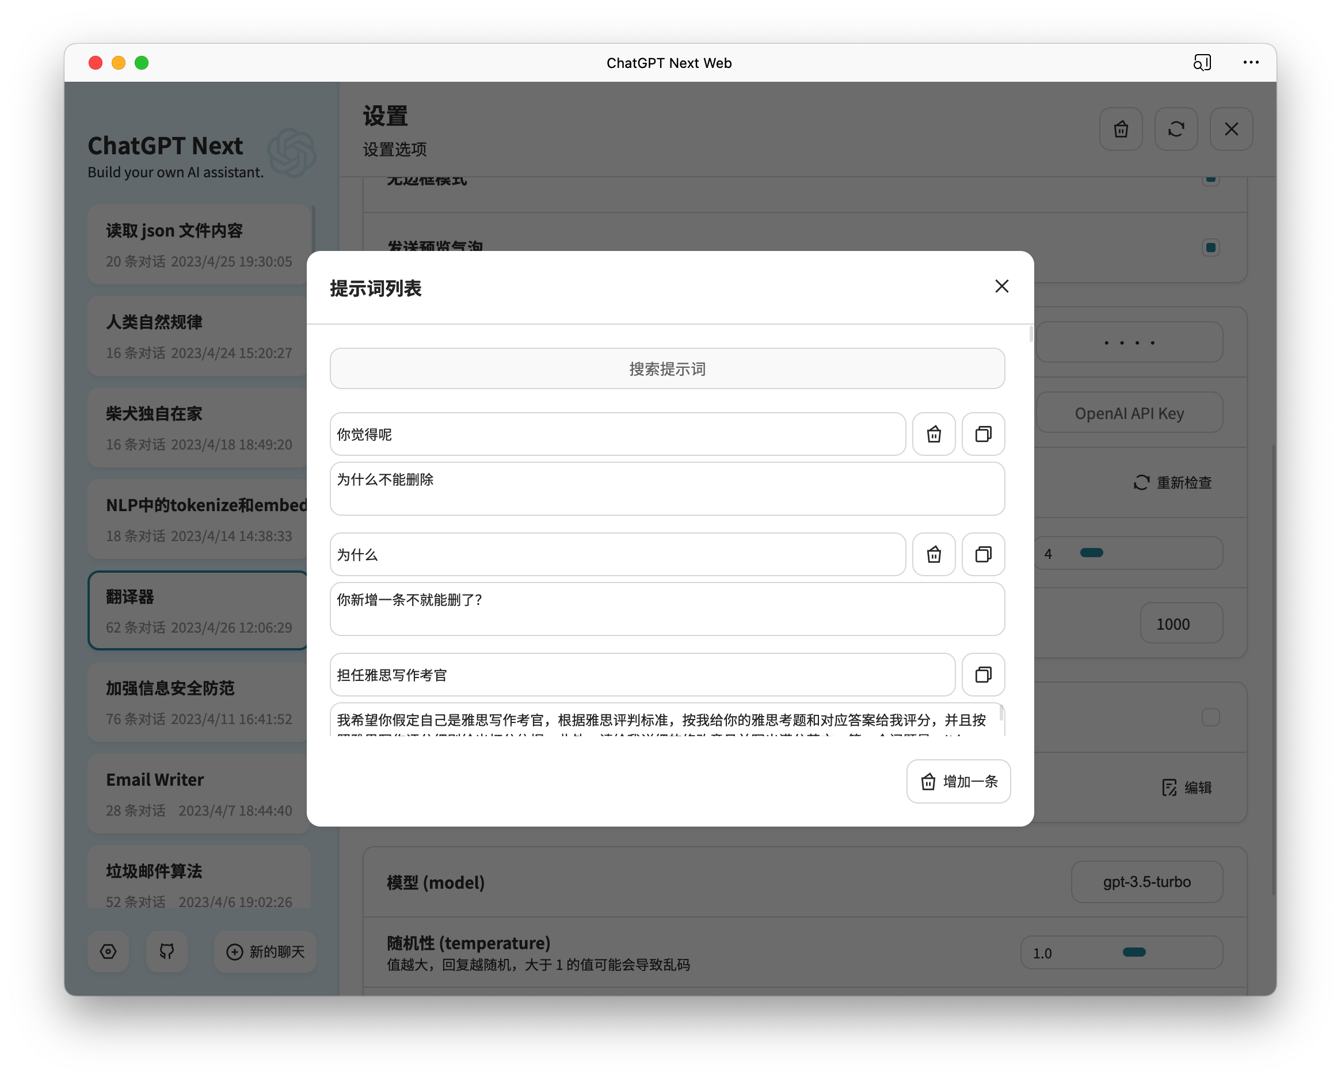Copy the "你觉得呢" prompt using duplicate icon
The image size is (1341, 1081).
[982, 434]
